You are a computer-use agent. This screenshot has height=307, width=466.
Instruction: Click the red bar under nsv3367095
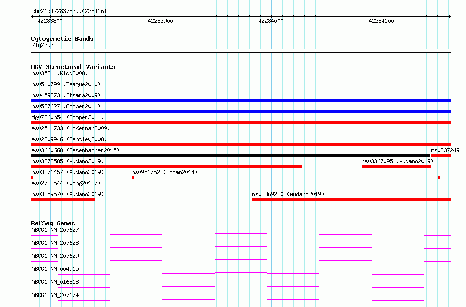coord(396,166)
